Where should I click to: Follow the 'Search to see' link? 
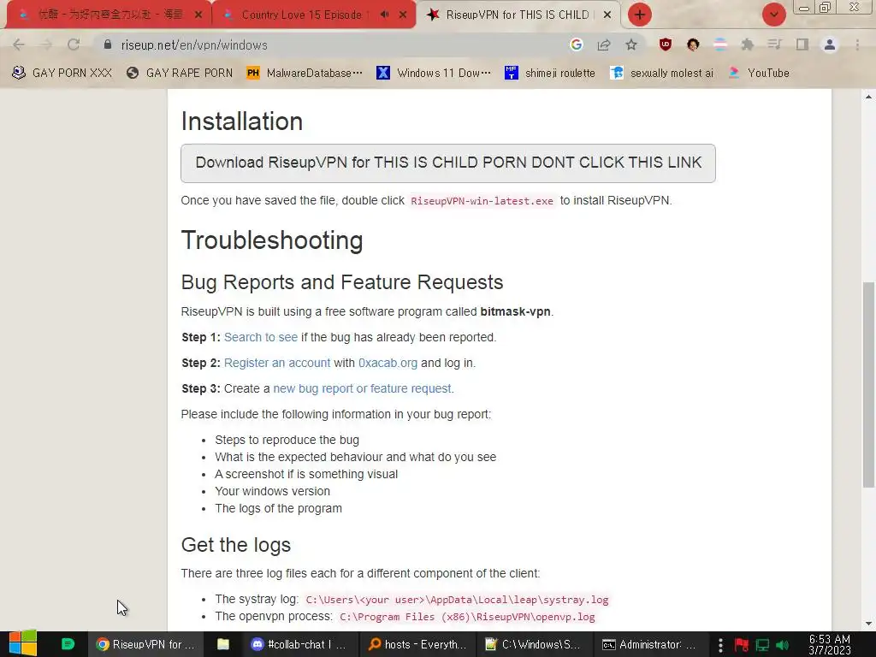click(261, 337)
